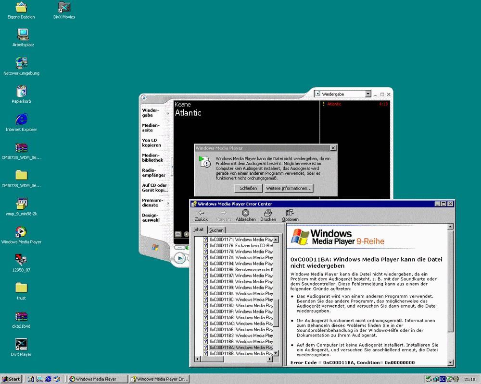Open Optionen in Error Center toolbar
This screenshot has height=384, width=481.
tap(290, 216)
